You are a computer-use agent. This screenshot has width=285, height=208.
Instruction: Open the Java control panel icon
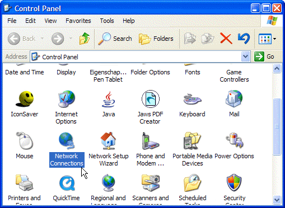[x=109, y=99]
